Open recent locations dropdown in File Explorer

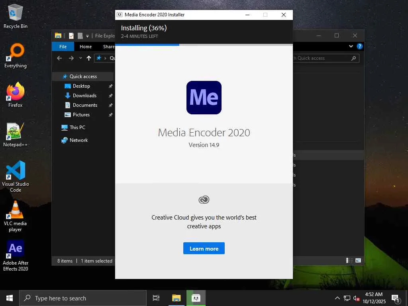[x=80, y=58]
